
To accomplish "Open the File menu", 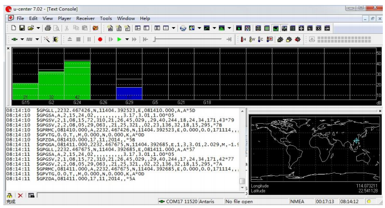I will (x=20, y=18).
